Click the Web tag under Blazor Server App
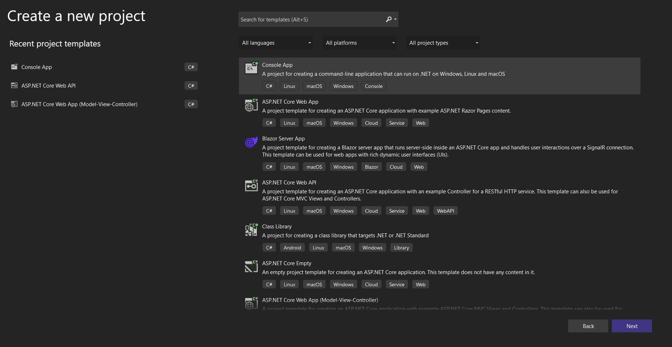This screenshot has height=347, width=672. point(419,167)
